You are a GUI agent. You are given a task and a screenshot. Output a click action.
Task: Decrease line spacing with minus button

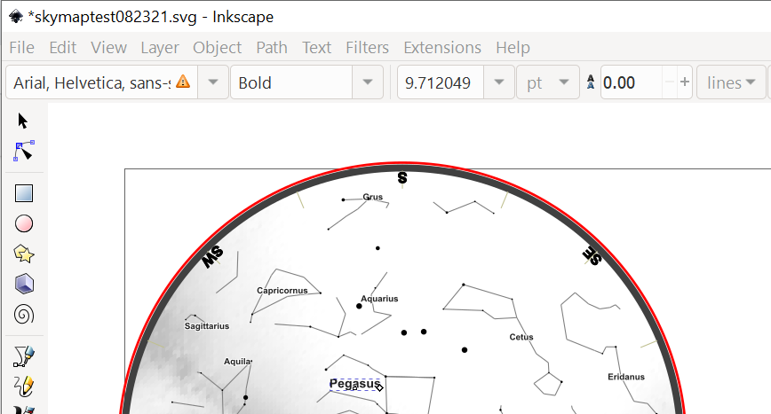(669, 82)
